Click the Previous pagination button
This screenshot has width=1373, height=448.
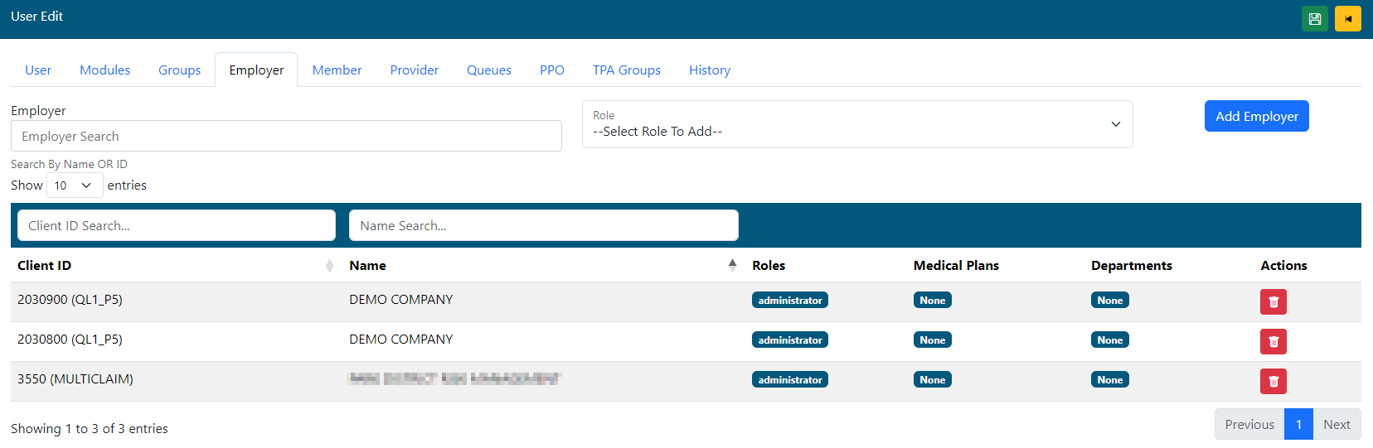[1249, 425]
